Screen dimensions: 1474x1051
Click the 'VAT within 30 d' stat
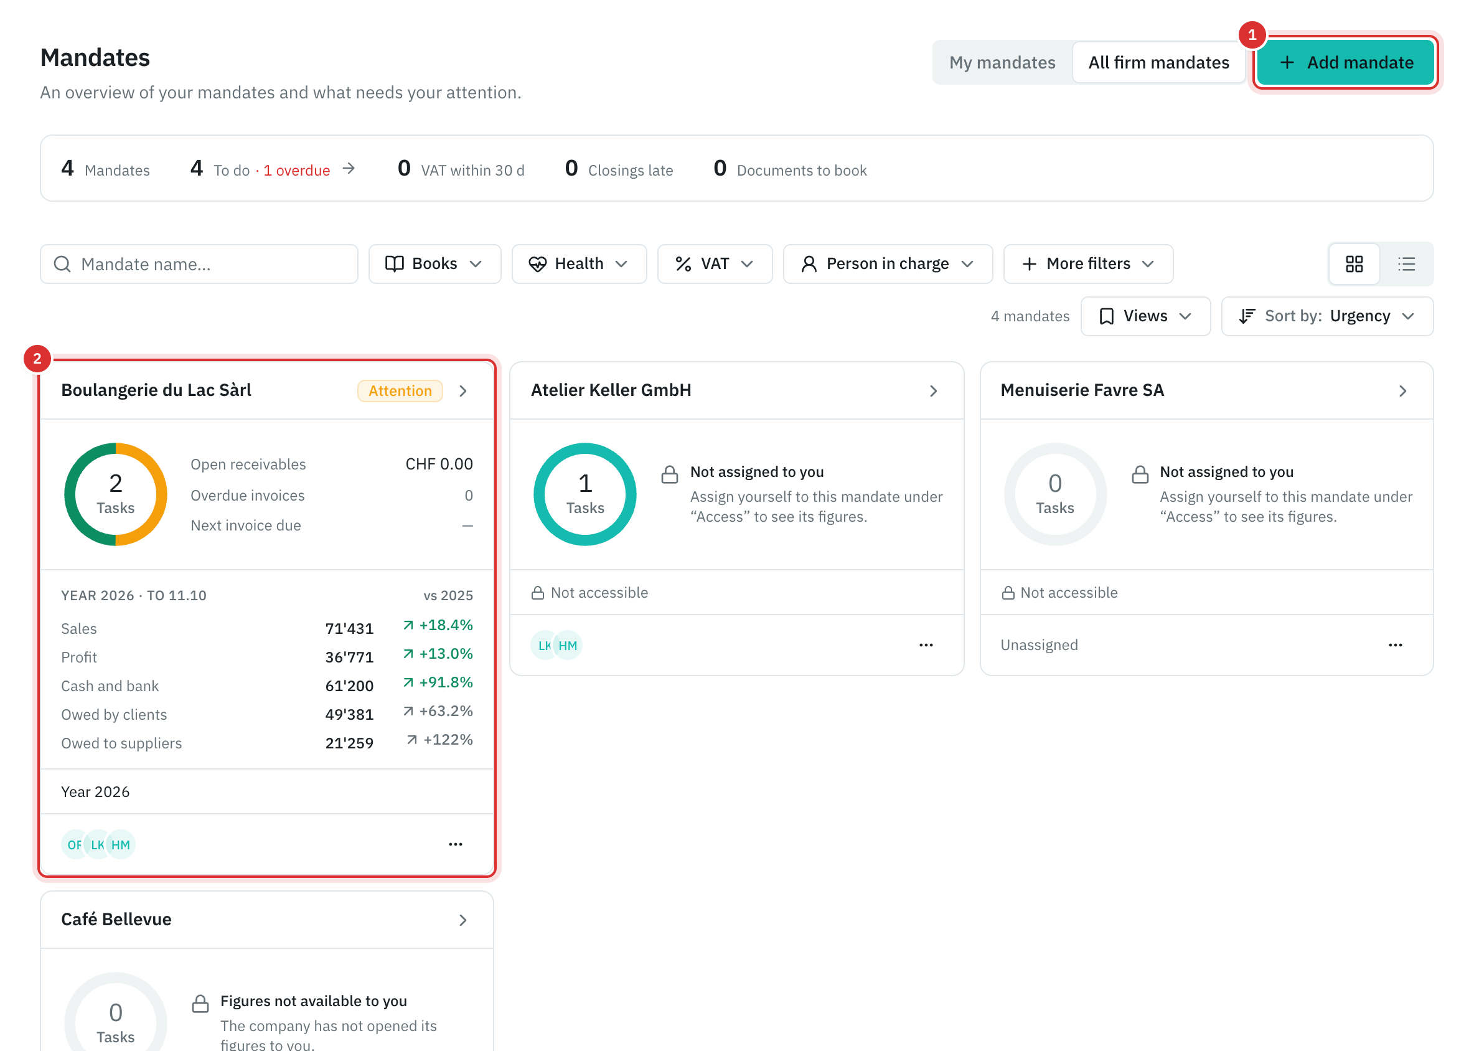pyautogui.click(x=461, y=169)
